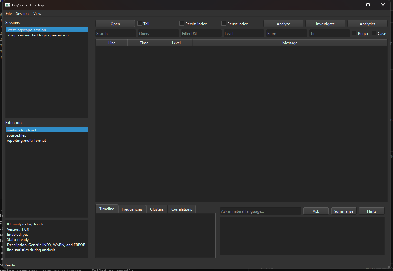
Task: Minimize the LogScope Desktop window
Action: (353, 5)
